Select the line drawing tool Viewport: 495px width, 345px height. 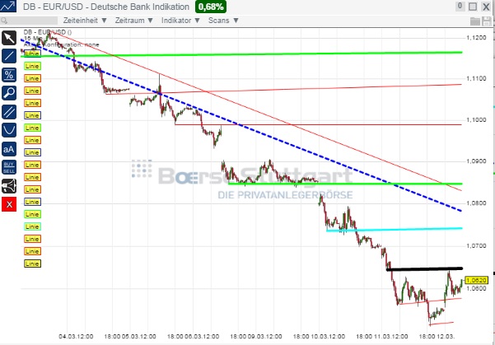tap(9, 56)
